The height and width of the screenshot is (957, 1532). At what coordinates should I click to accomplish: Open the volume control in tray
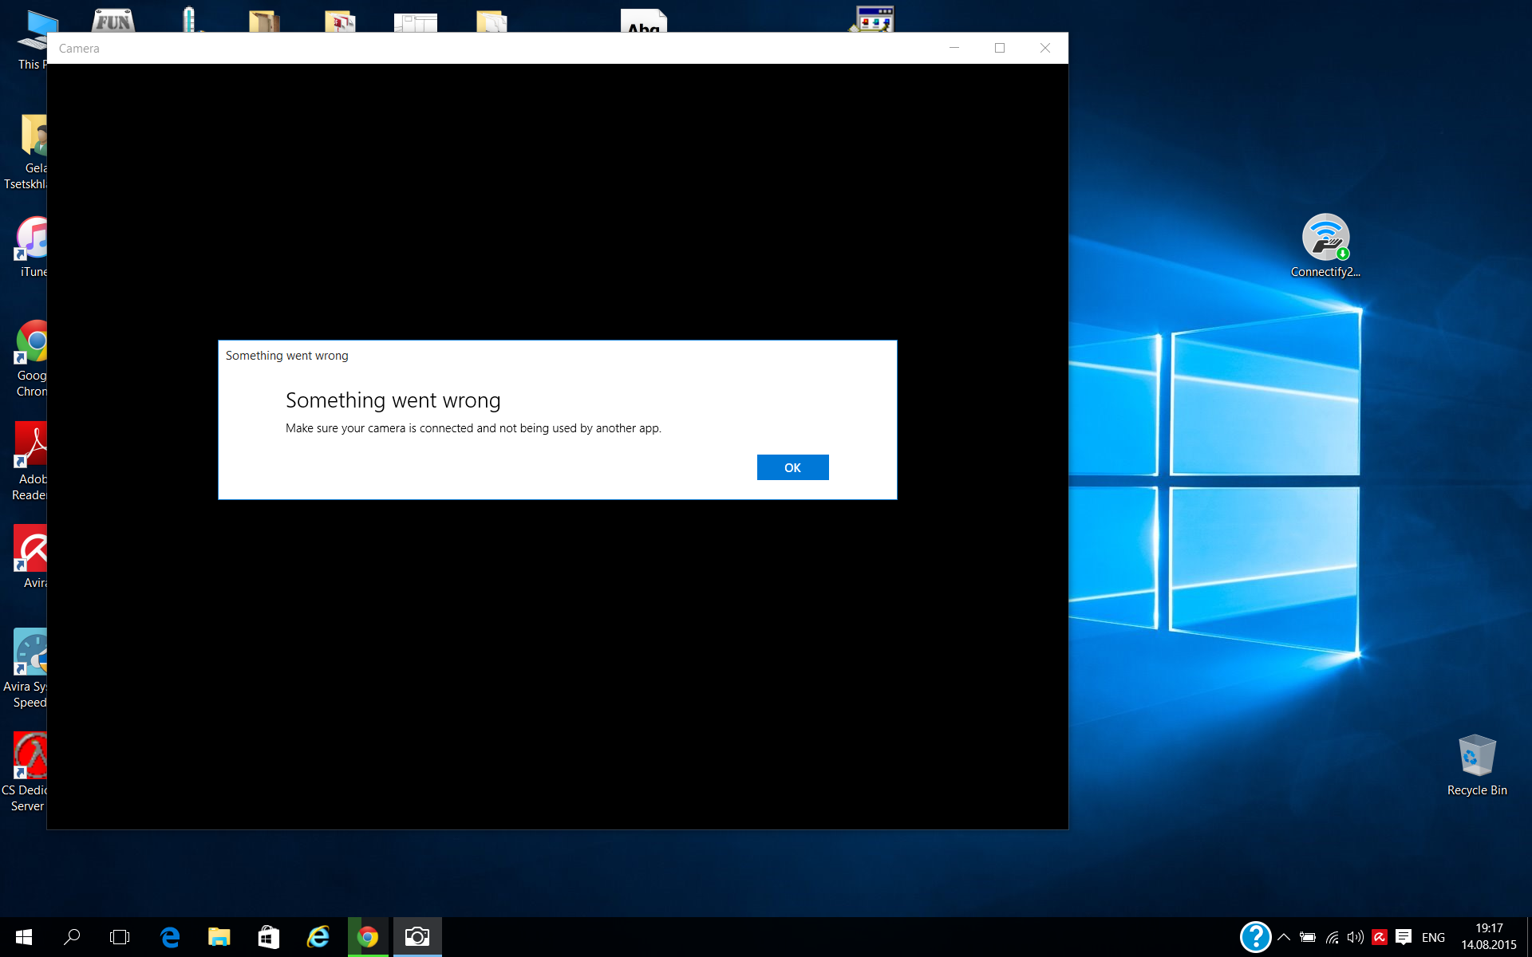[1355, 937]
